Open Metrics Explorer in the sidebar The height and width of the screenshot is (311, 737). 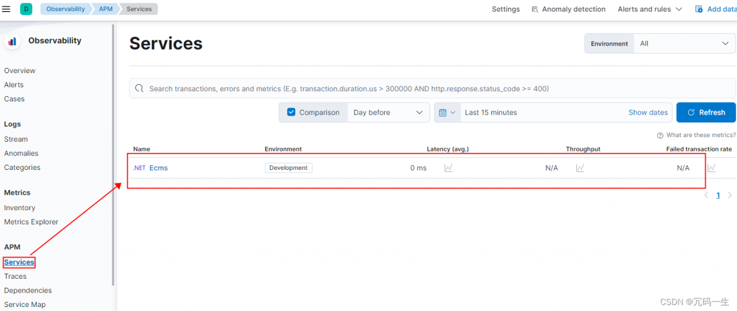[31, 222]
